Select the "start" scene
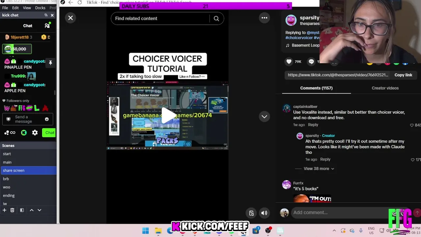421x237 pixels. click(x=28, y=154)
